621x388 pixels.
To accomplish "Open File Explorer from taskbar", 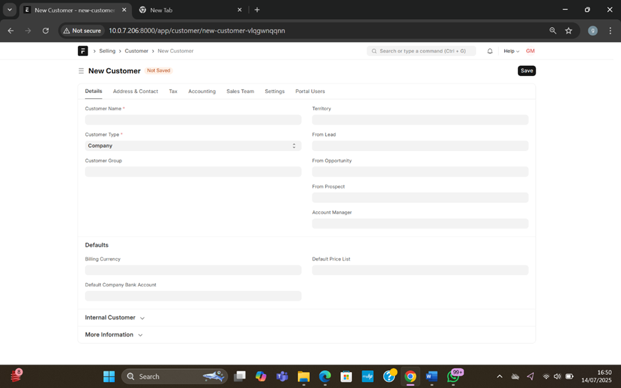I will click(303, 377).
